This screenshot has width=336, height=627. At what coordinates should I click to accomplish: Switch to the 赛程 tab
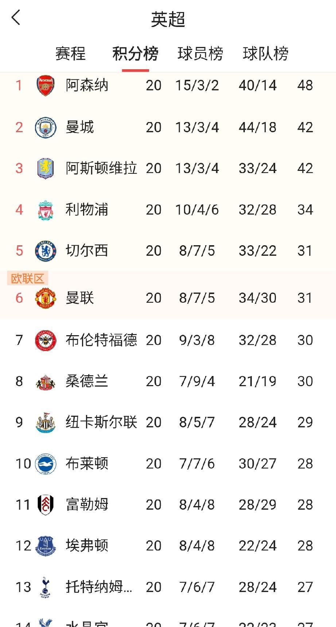pyautogui.click(x=70, y=54)
